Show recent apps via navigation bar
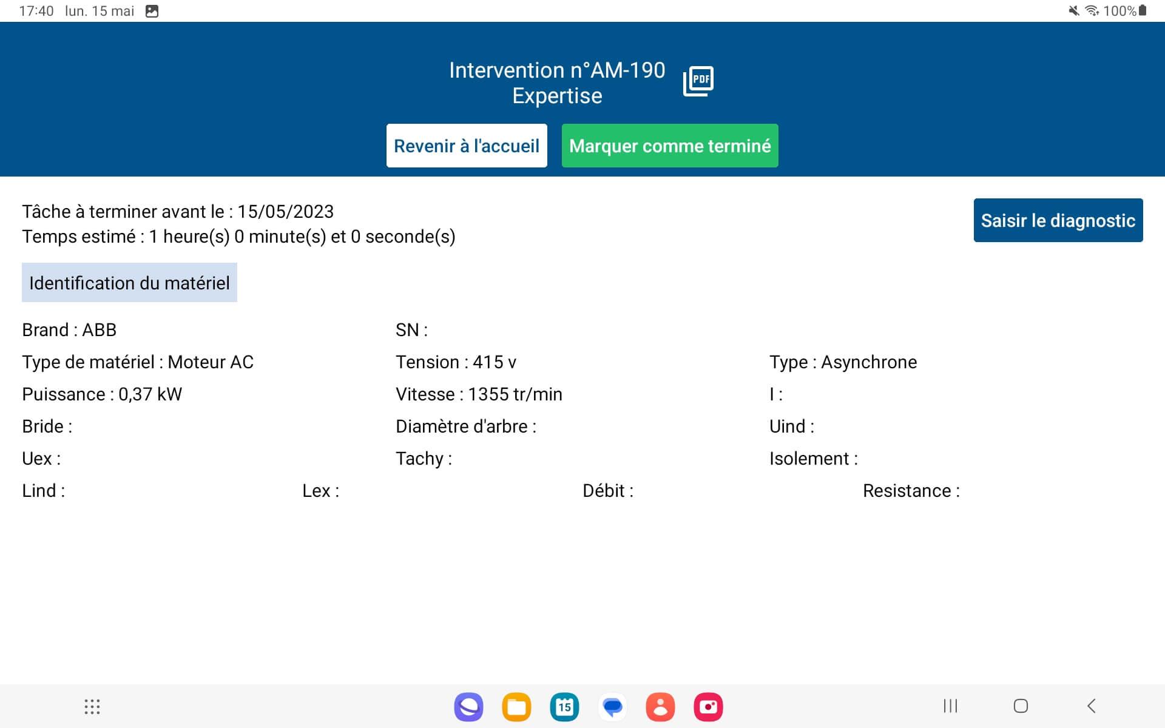1165x728 pixels. [950, 706]
